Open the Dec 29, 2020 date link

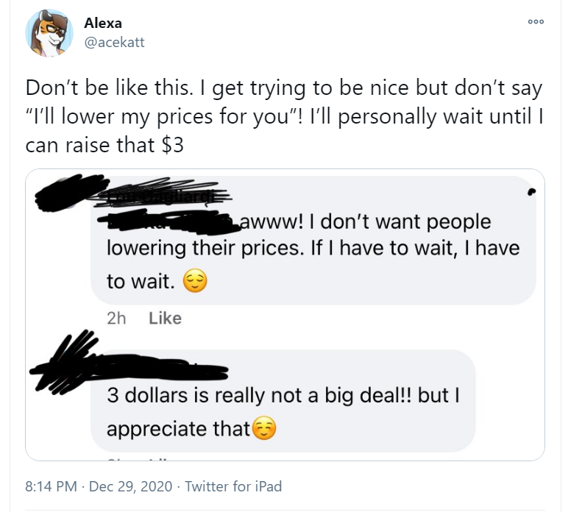pos(130,486)
